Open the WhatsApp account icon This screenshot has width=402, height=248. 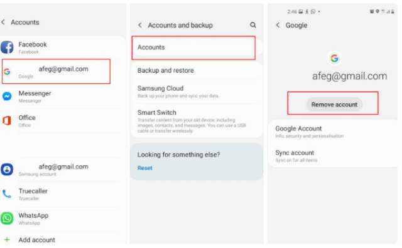(7, 219)
